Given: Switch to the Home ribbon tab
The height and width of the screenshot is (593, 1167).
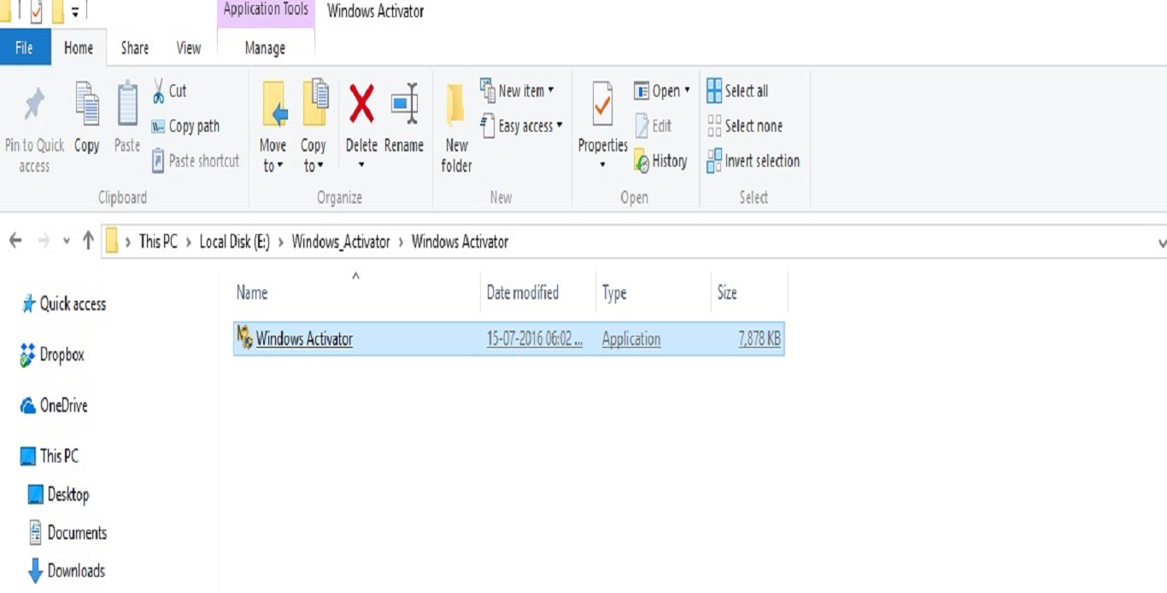Looking at the screenshot, I should (79, 48).
